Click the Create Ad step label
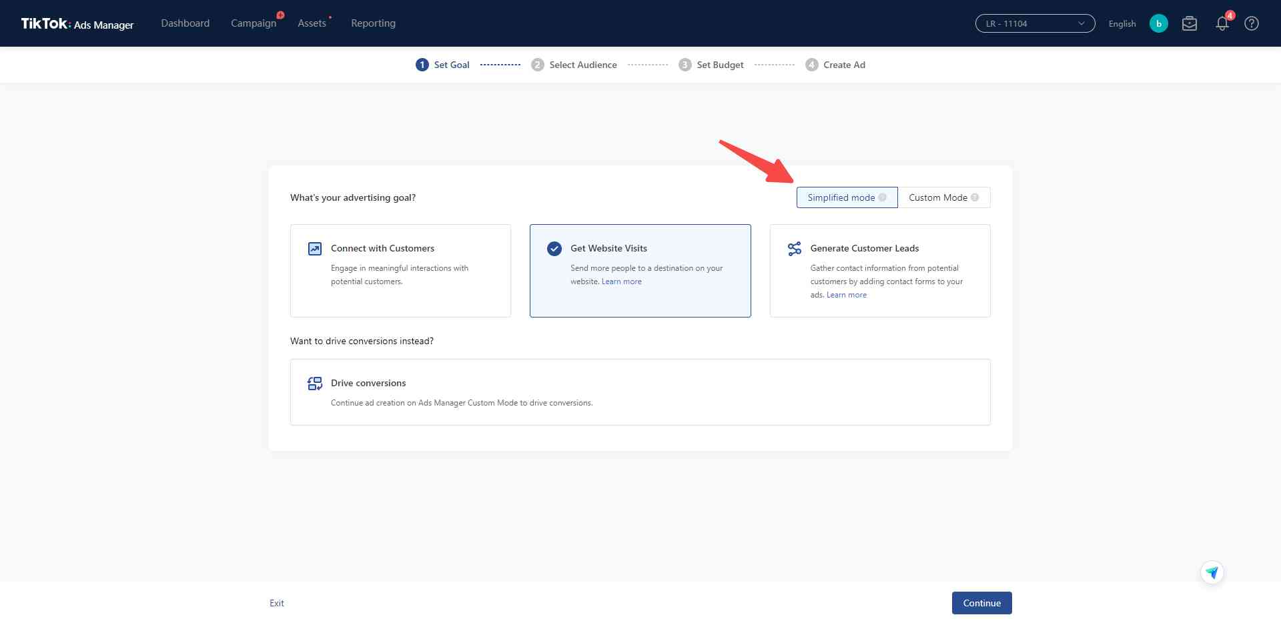1281x625 pixels. click(x=844, y=65)
